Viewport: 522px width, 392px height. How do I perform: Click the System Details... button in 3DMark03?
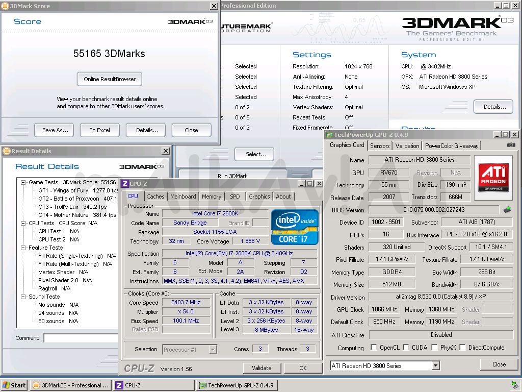tap(493, 107)
